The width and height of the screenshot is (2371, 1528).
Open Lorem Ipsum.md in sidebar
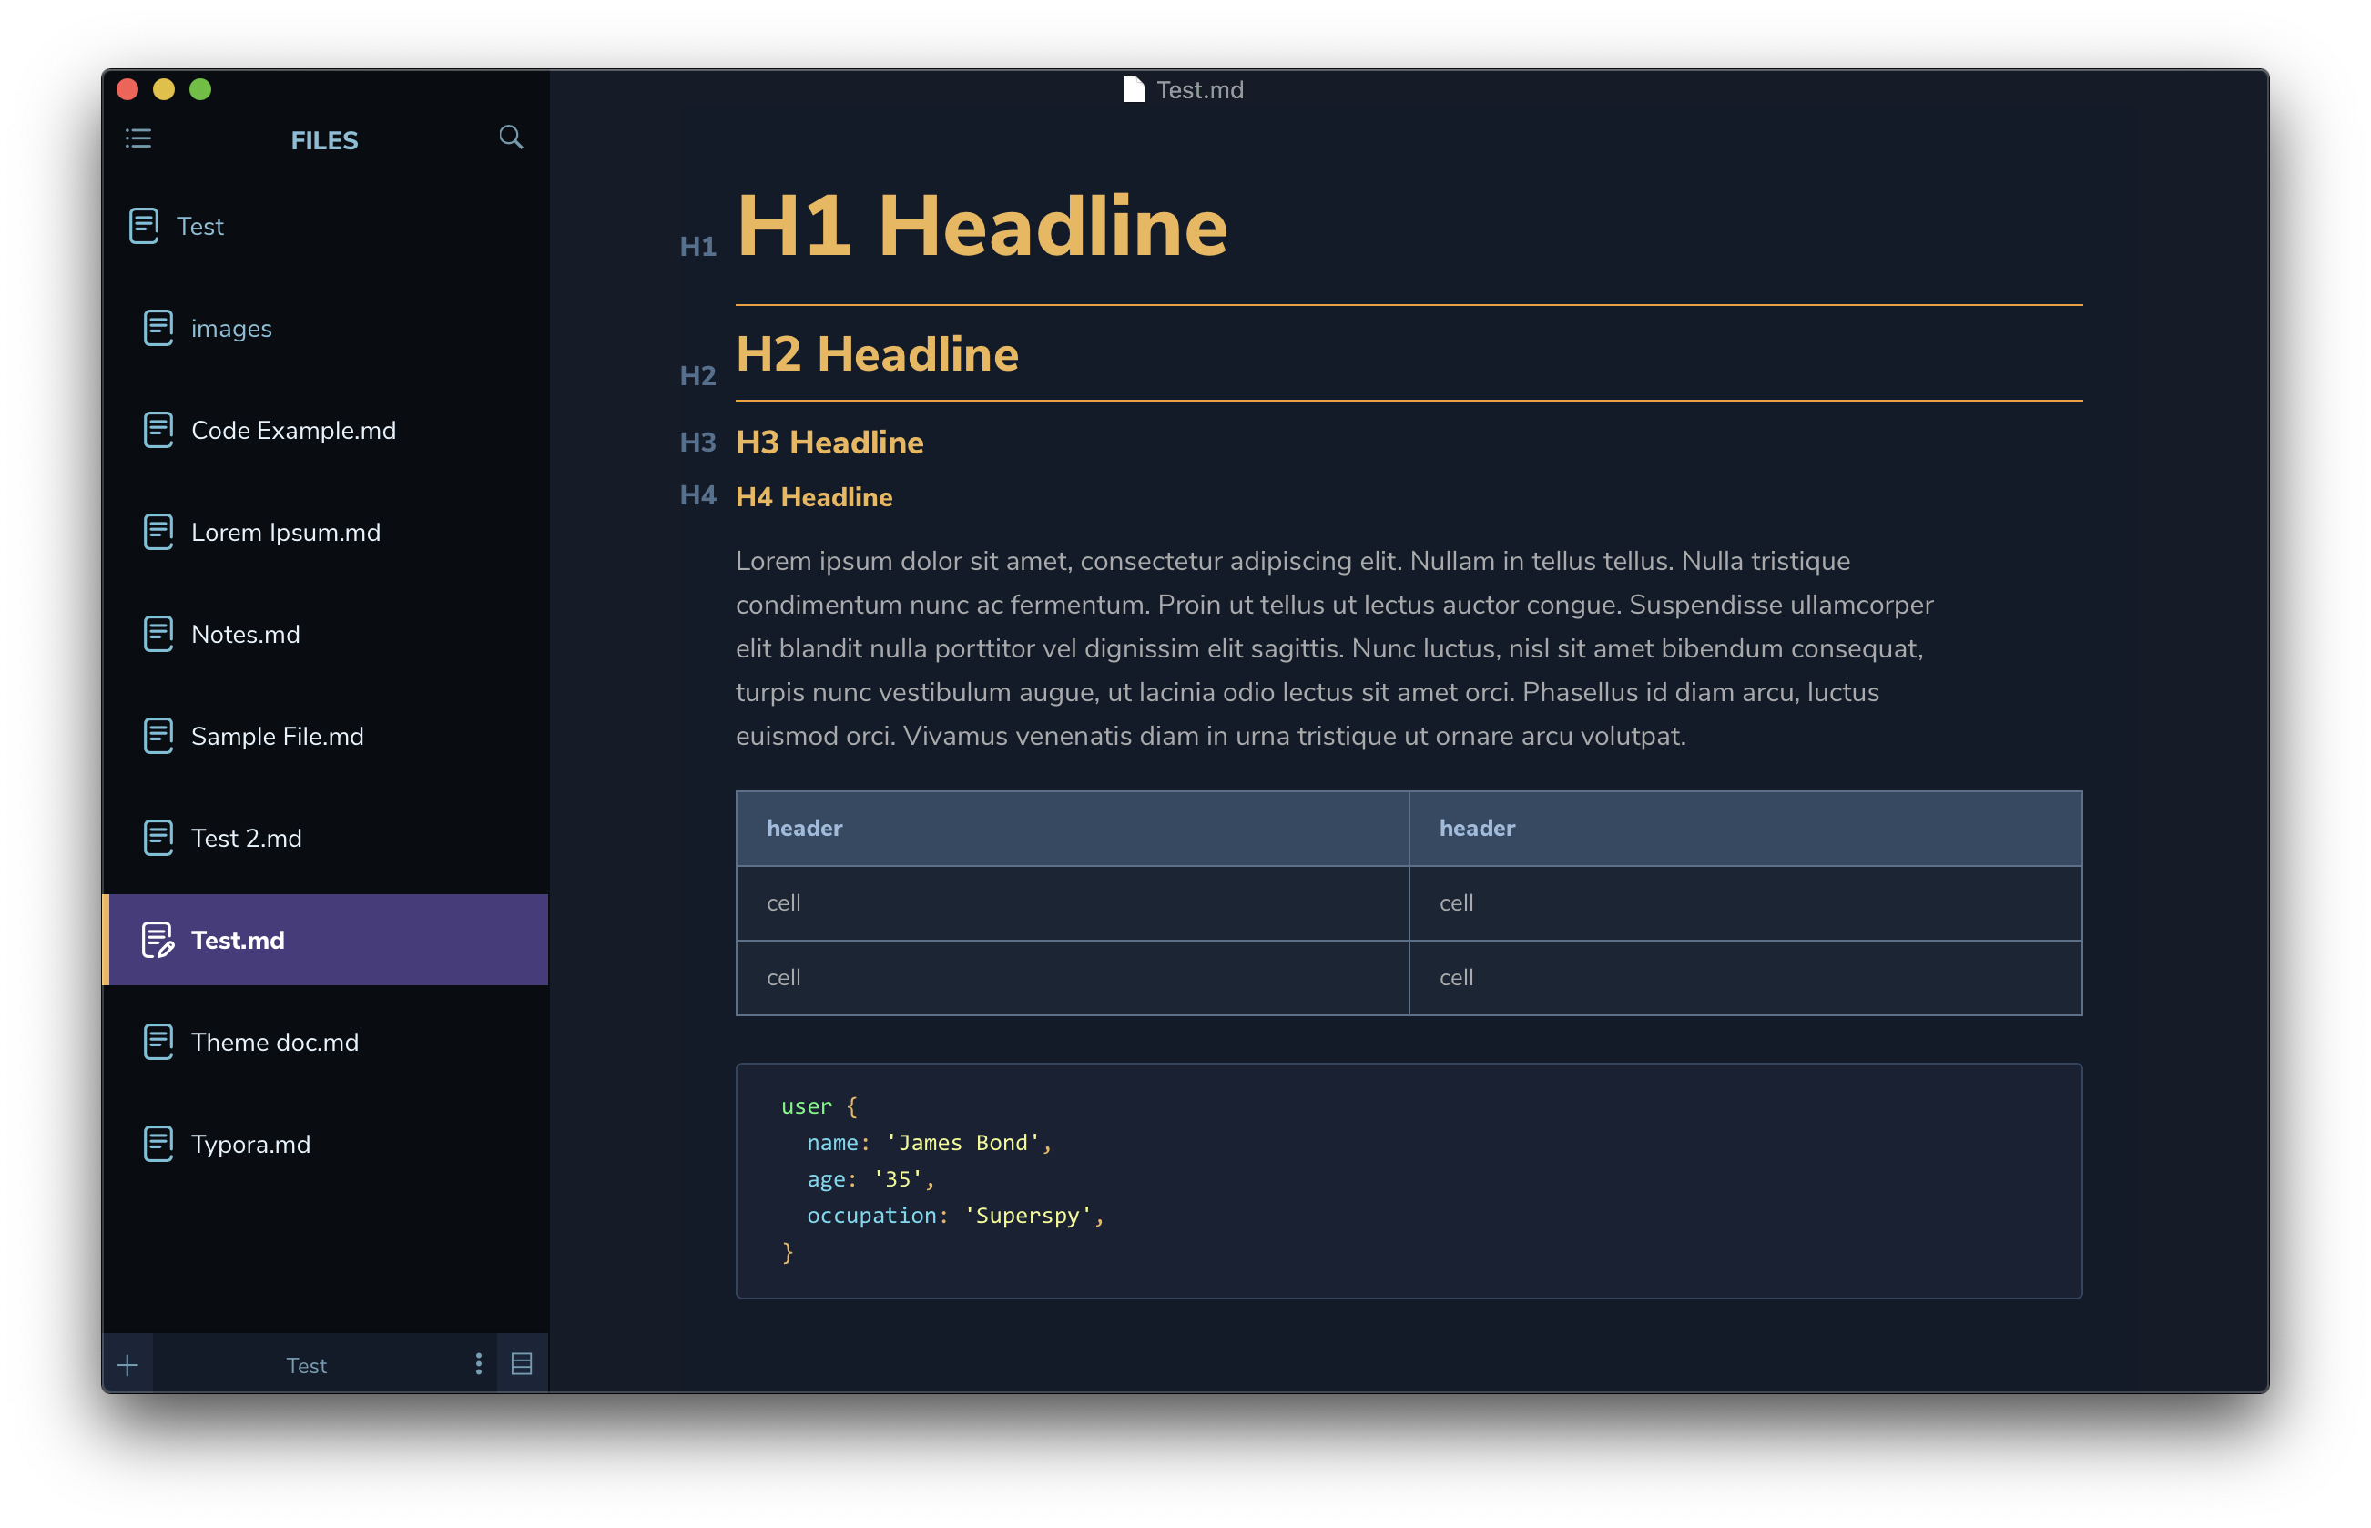tap(286, 532)
